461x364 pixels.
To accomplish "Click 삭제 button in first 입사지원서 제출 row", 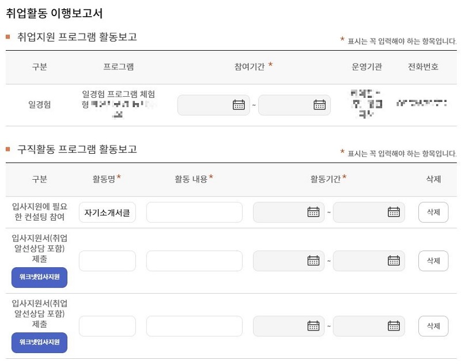I will click(433, 260).
